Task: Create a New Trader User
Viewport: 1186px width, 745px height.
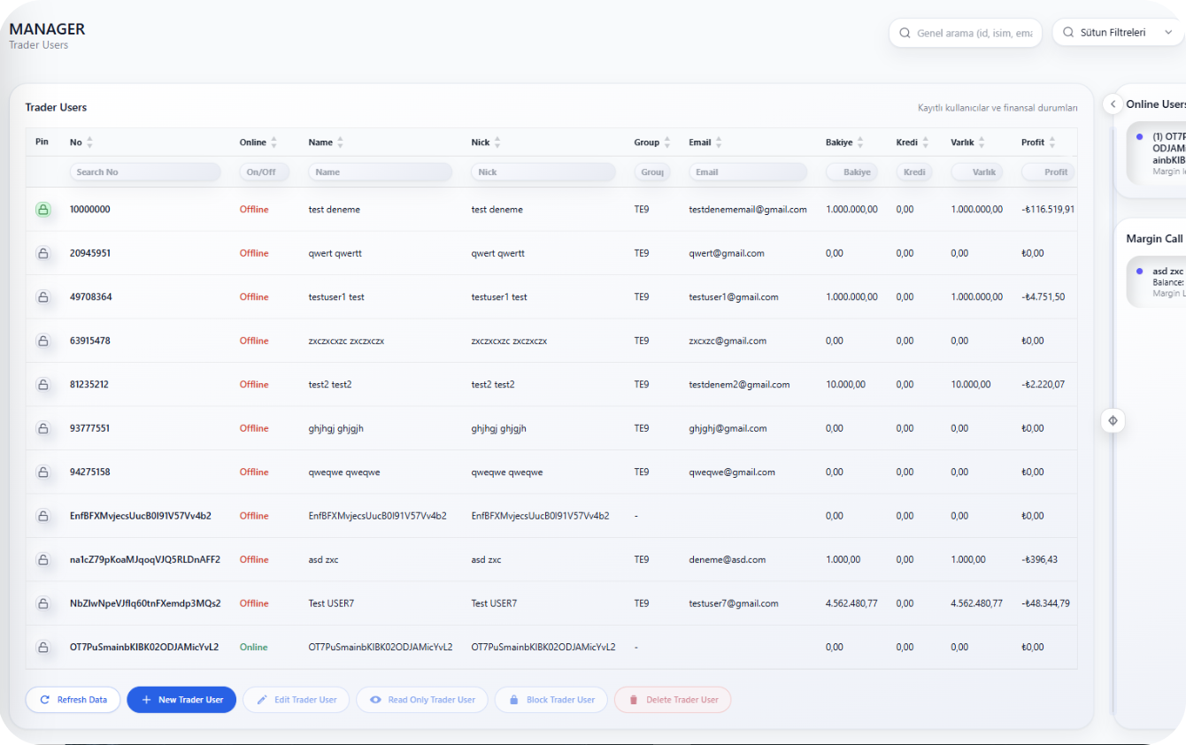Action: coord(181,700)
